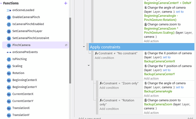Click the IsPinching condition icon
Image resolution: width=196 pixels, height=119 pixels.
coord(9,59)
